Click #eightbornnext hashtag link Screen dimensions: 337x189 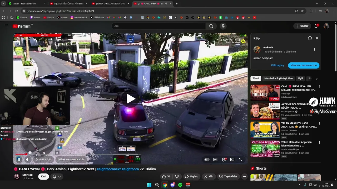[108, 169]
